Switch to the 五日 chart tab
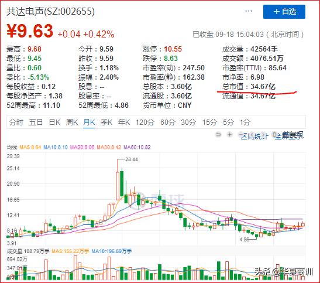The width and height of the screenshot is (320, 283). point(36,122)
